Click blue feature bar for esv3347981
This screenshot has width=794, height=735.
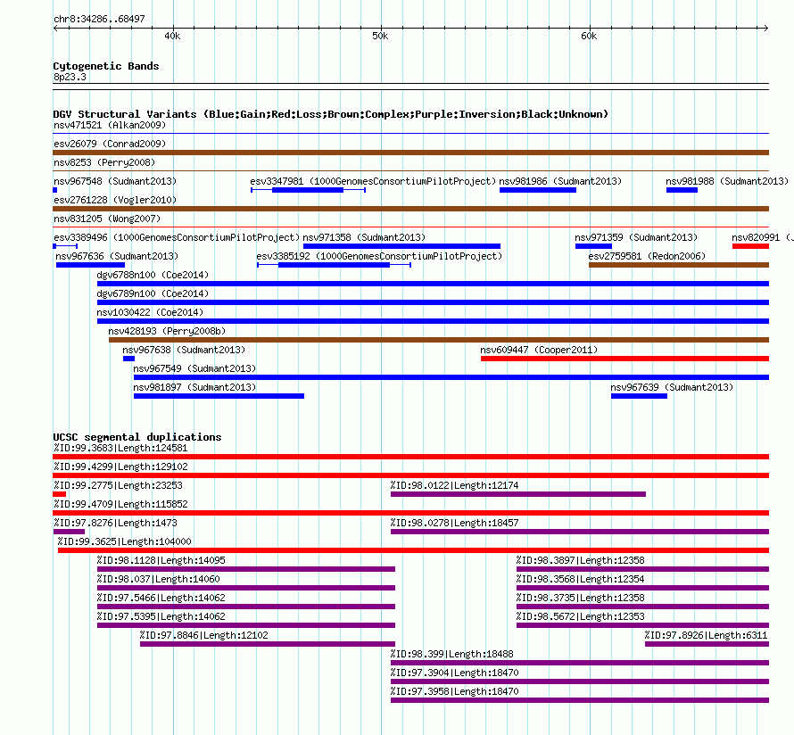[308, 190]
